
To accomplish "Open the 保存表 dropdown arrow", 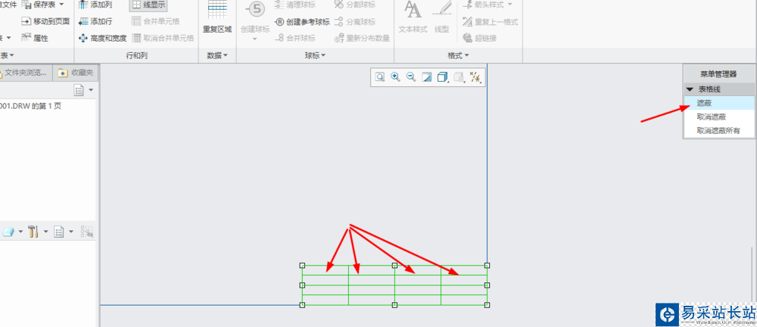I will coord(62,5).
